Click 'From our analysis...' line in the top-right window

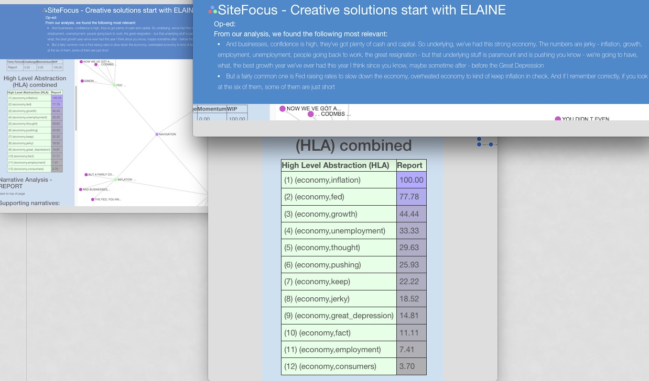pos(301,33)
